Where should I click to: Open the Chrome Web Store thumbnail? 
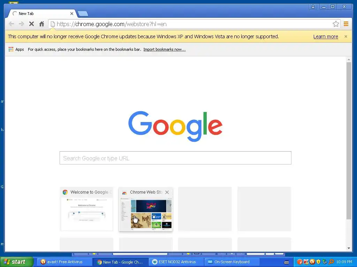coord(146,209)
